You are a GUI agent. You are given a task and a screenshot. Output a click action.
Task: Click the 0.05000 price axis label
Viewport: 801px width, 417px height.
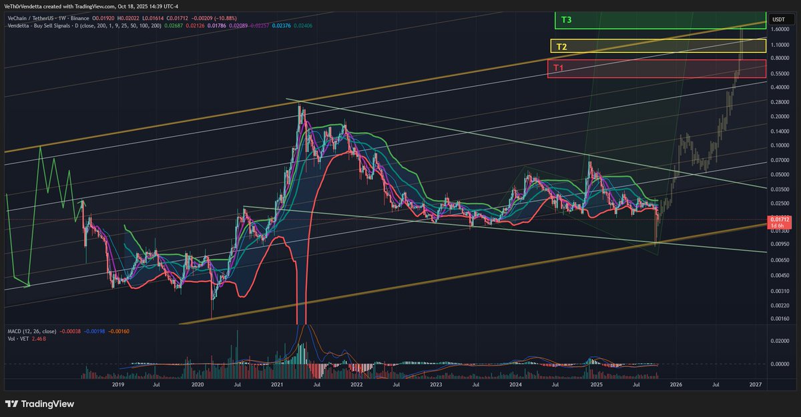779,175
